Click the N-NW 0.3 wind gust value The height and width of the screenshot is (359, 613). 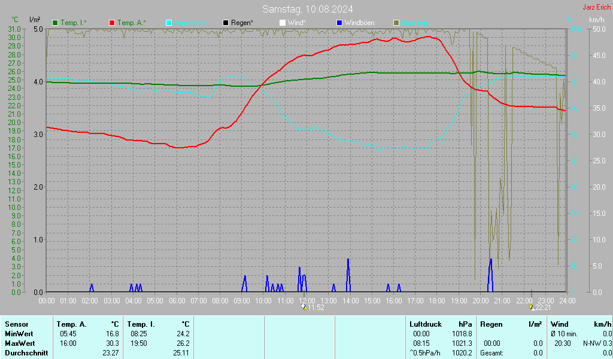pyautogui.click(x=597, y=343)
